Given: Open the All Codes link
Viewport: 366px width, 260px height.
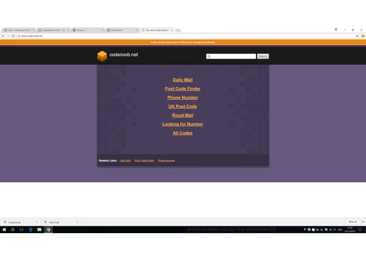Looking at the screenshot, I should point(183,133).
